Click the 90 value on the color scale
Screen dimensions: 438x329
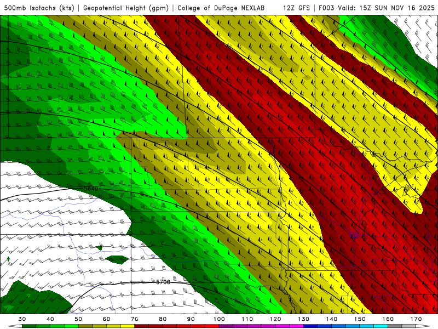coord(191,319)
